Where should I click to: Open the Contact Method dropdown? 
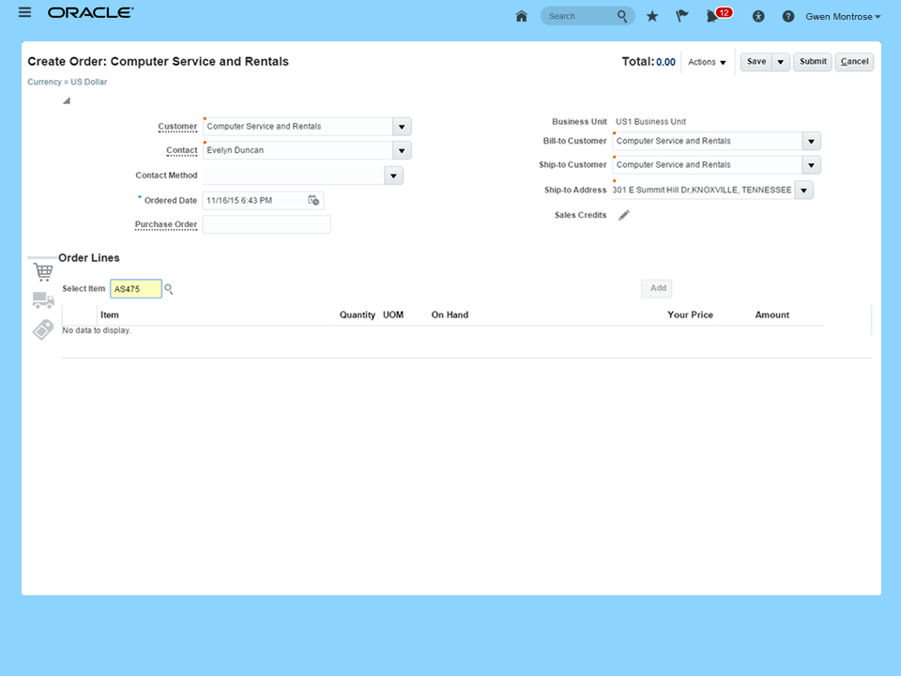[x=393, y=176]
